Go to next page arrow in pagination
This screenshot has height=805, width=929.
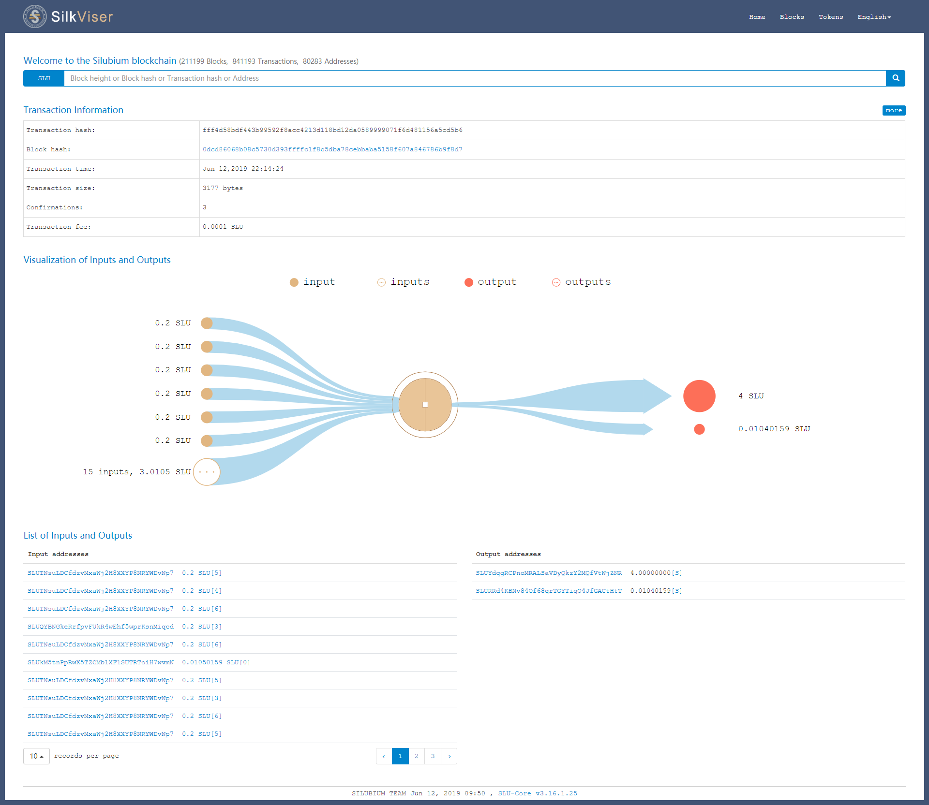449,756
